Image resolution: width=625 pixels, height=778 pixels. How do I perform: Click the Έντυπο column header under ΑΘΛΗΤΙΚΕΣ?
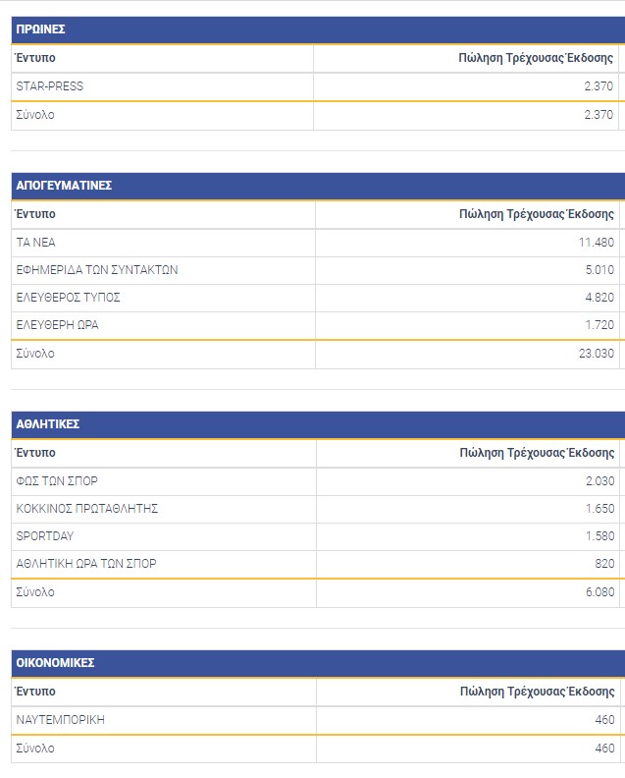(x=36, y=453)
